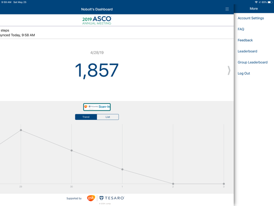Click the synced Today 9:58 AM text
The height and width of the screenshot is (206, 274).
(x=17, y=35)
